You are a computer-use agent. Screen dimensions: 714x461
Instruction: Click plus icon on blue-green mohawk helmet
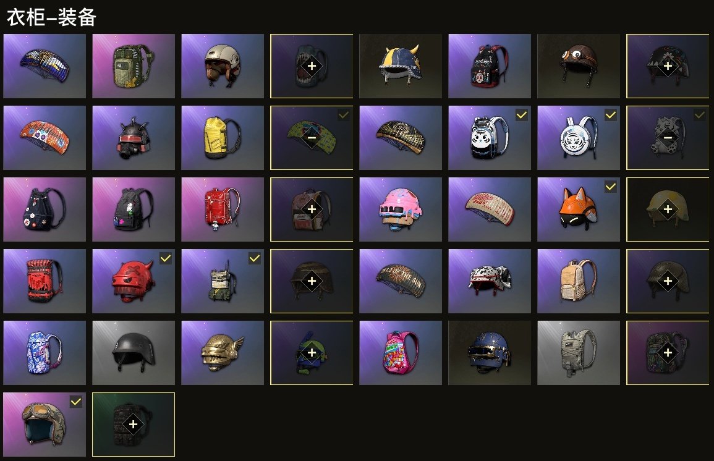coord(312,353)
